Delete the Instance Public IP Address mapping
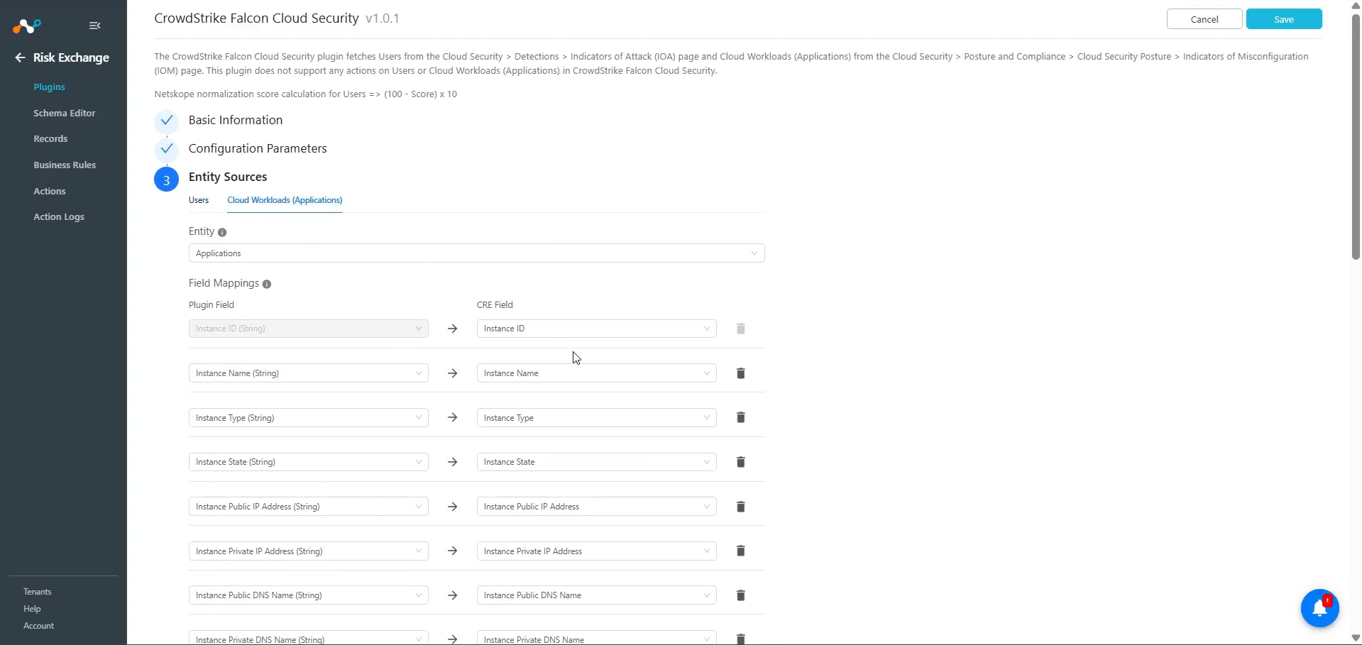Image resolution: width=1362 pixels, height=645 pixels. coord(740,507)
